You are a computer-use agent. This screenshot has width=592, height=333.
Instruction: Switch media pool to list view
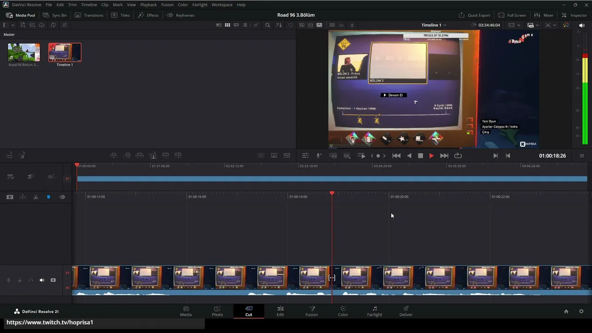tap(245, 25)
